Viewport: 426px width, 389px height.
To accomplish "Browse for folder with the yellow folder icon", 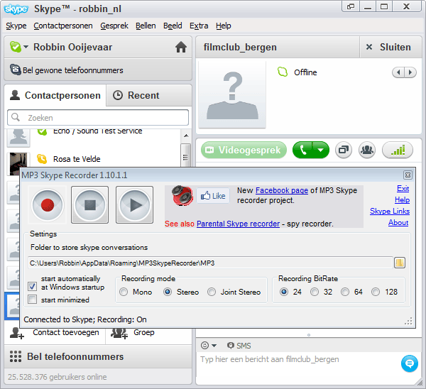I will click(x=400, y=263).
